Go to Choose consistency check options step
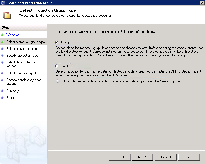Image resolution: width=206 pixels, height=164 pixels. click(25, 82)
